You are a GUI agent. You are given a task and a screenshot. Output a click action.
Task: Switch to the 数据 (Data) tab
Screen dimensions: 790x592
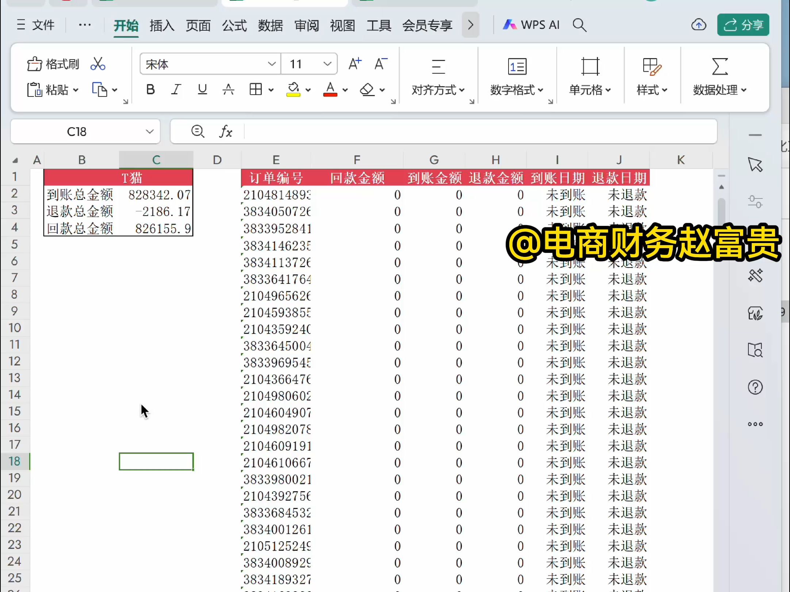(270, 26)
